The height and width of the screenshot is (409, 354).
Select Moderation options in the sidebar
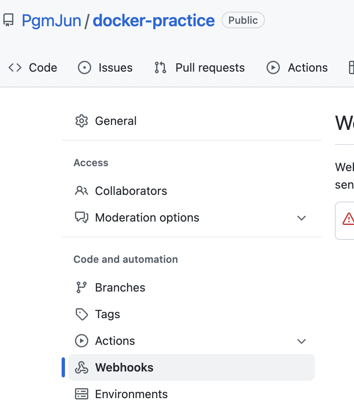tap(147, 217)
